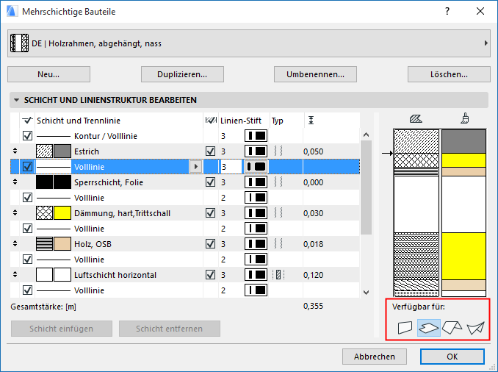Select the Sperrschicht, Folie pen icon
The width and height of the screenshot is (498, 372).
point(256,182)
